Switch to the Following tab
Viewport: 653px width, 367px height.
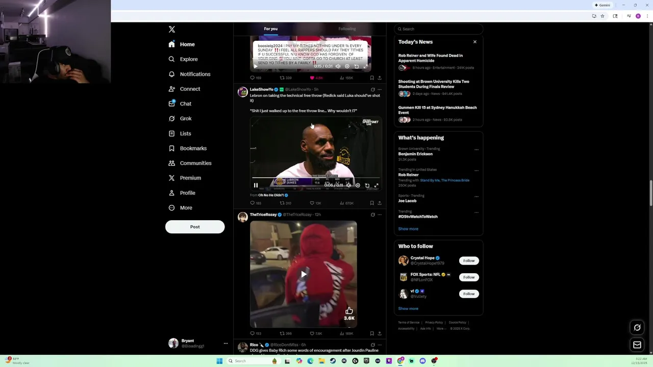(x=347, y=29)
